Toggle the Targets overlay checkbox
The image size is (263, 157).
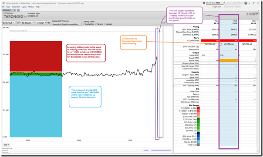[96, 24]
